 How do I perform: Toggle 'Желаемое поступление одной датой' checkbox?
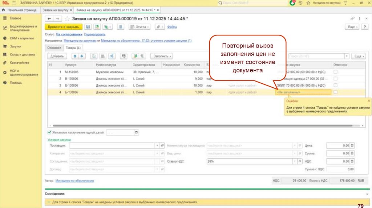(50, 133)
